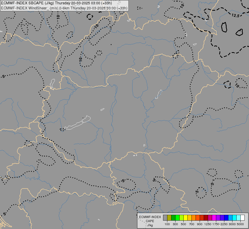Viewport: 249px width, 229px height.
Task: Click the CAPE label in legend box
Action: coord(150,221)
